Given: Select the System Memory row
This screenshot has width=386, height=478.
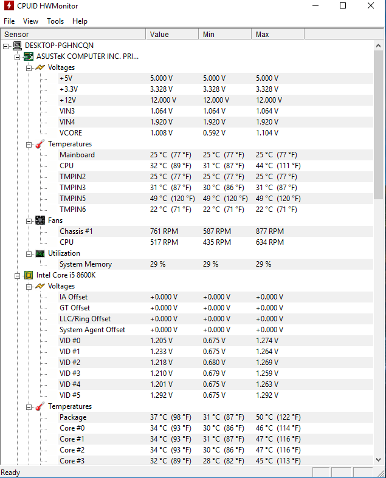Looking at the screenshot, I should (x=216, y=264).
